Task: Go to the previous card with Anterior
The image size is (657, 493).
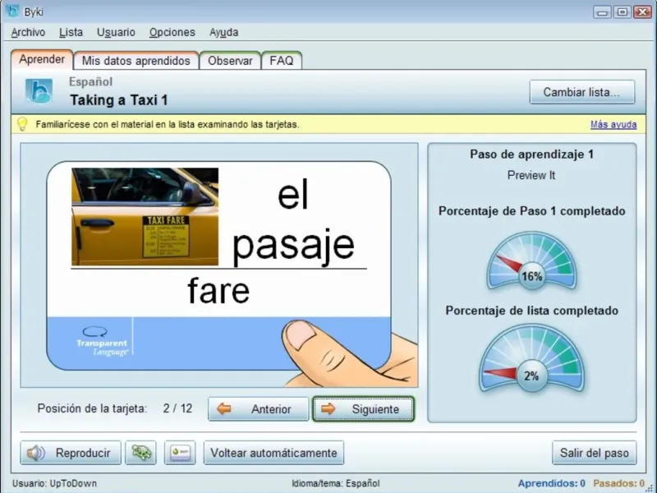Action: [x=259, y=408]
